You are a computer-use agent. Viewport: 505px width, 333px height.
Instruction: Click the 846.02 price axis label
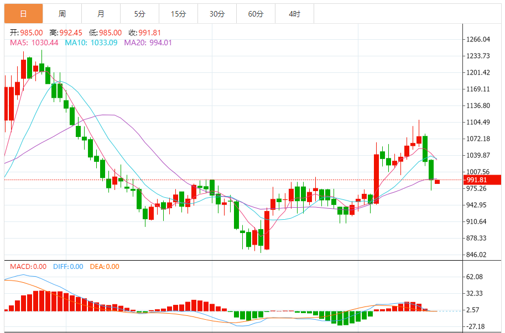[x=476, y=255]
